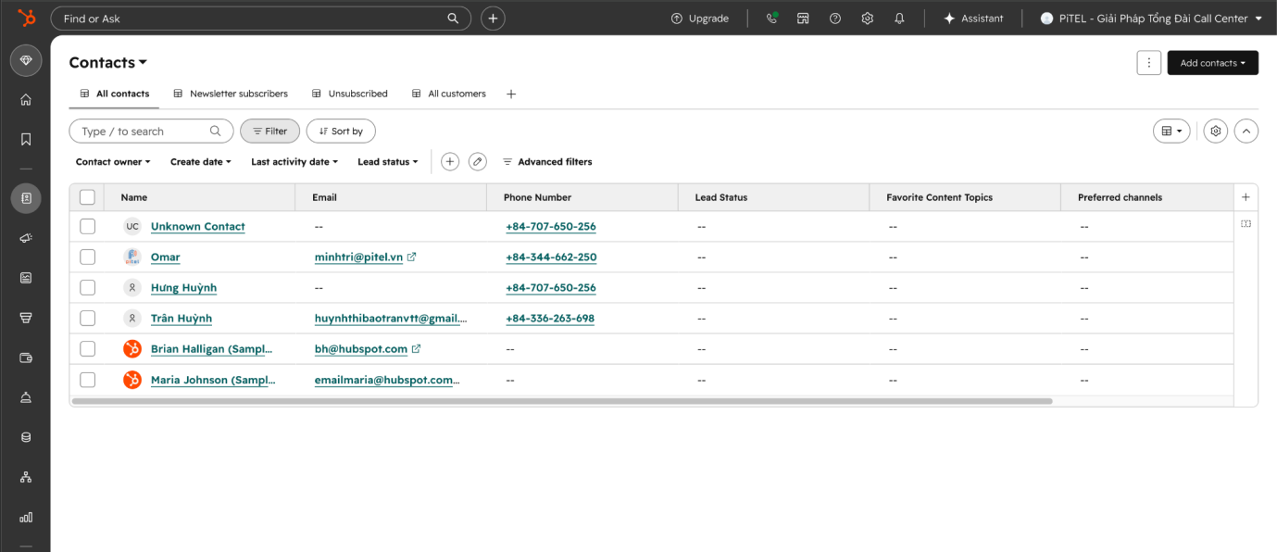Open the PiTEL account menu dropdown
Viewport: 1277px width, 552px height.
coord(1151,19)
